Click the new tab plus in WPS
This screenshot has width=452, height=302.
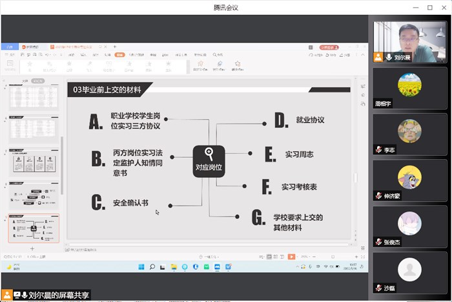tap(115, 47)
